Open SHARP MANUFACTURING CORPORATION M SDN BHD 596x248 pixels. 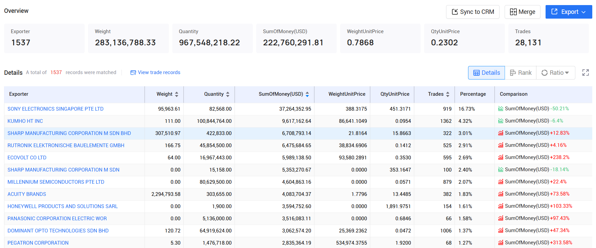pos(69,133)
